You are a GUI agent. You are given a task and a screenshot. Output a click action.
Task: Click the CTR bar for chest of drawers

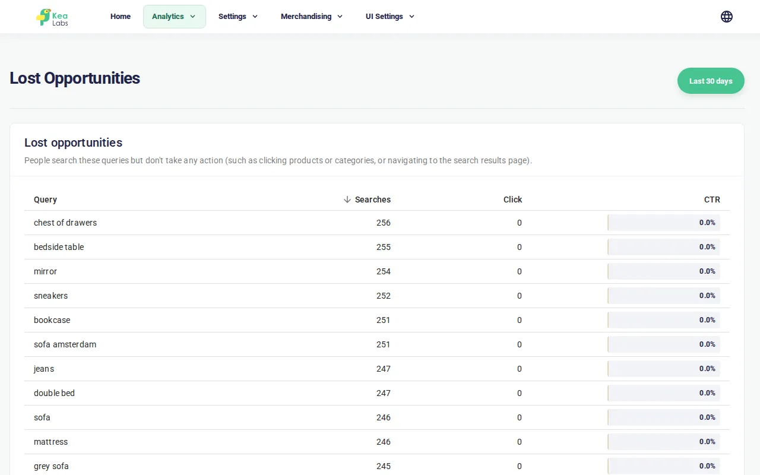(664, 223)
